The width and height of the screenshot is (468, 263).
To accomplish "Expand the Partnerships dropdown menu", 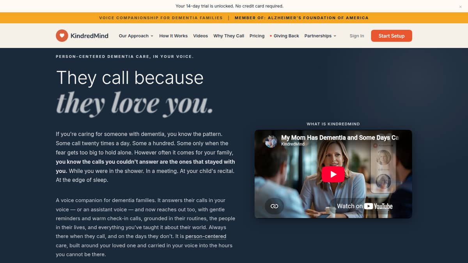I will (x=320, y=36).
